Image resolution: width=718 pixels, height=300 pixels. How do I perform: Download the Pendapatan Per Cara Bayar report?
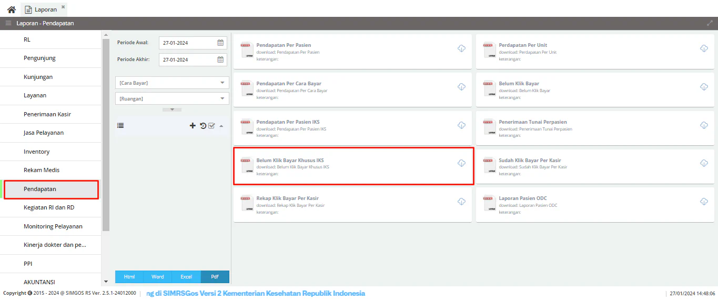[x=461, y=87]
